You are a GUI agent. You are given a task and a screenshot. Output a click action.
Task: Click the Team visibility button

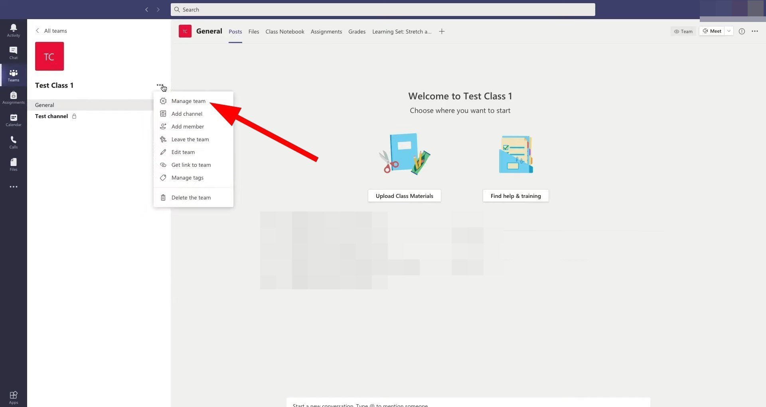click(x=683, y=31)
